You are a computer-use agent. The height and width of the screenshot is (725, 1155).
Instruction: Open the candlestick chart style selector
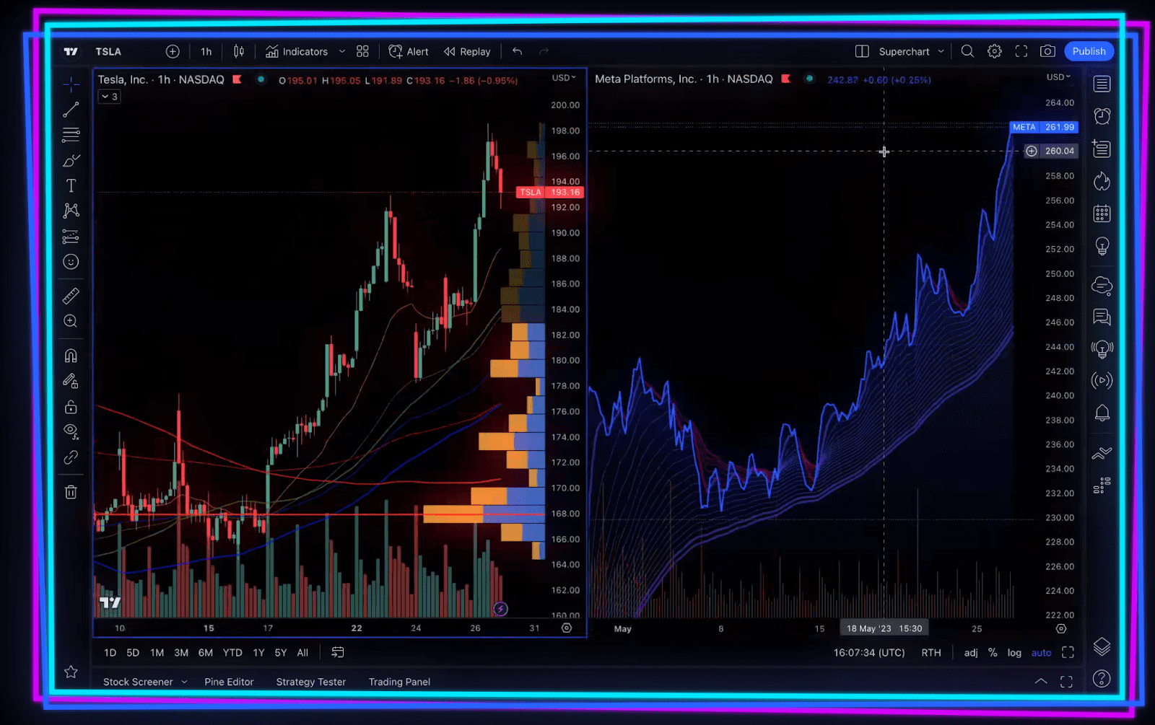pyautogui.click(x=239, y=51)
